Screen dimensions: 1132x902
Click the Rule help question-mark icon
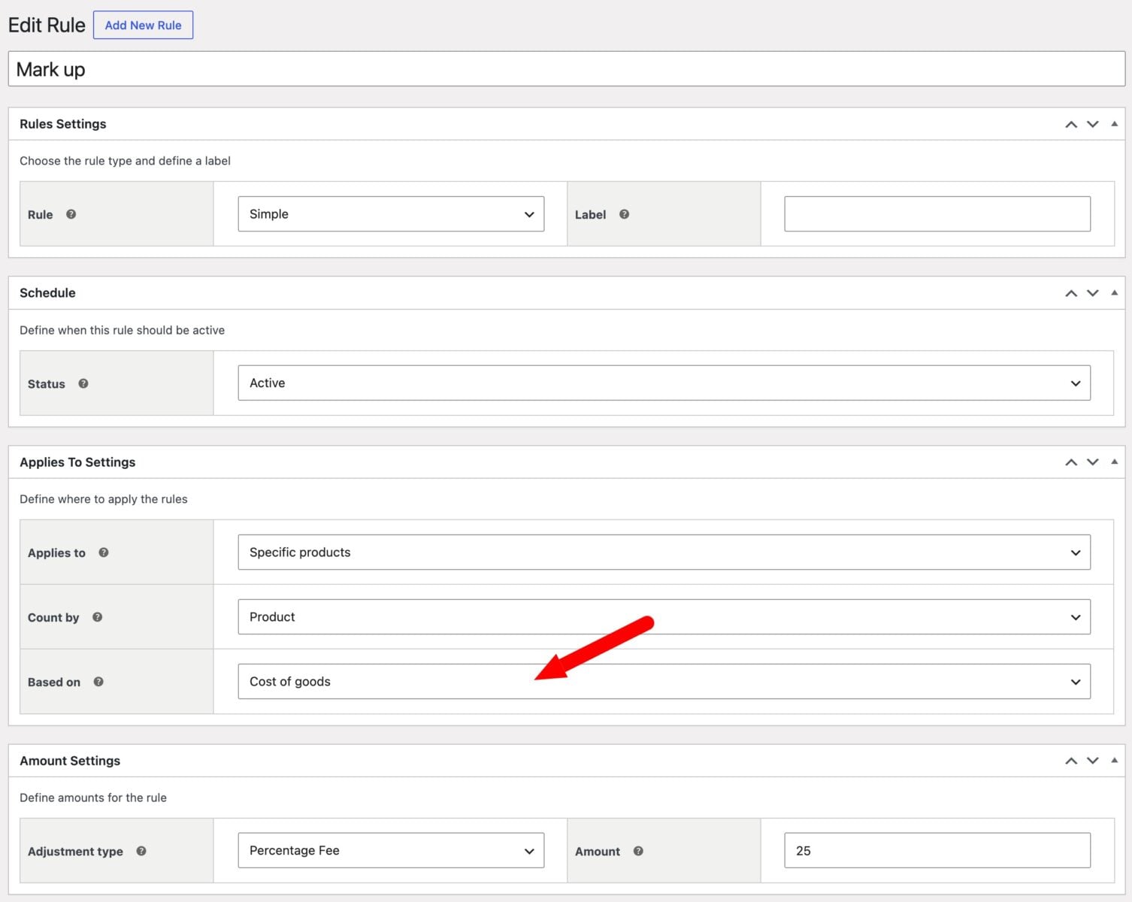pyautogui.click(x=71, y=214)
